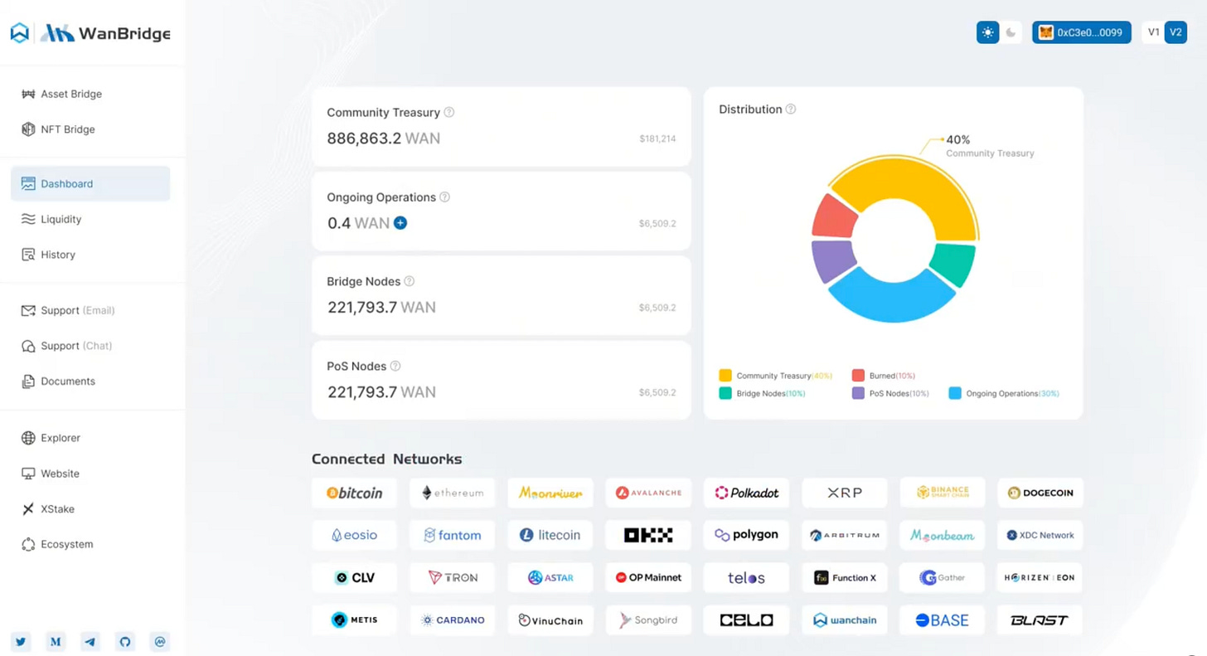The width and height of the screenshot is (1207, 656).
Task: Select the Arbitrum network tile
Action: point(845,535)
